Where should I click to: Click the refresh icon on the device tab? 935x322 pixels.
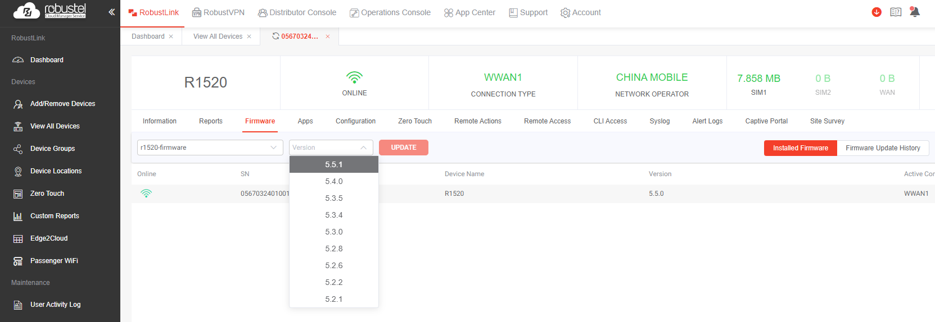point(275,36)
